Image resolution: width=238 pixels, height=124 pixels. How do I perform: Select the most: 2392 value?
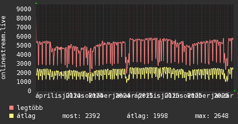[x=81, y=116]
